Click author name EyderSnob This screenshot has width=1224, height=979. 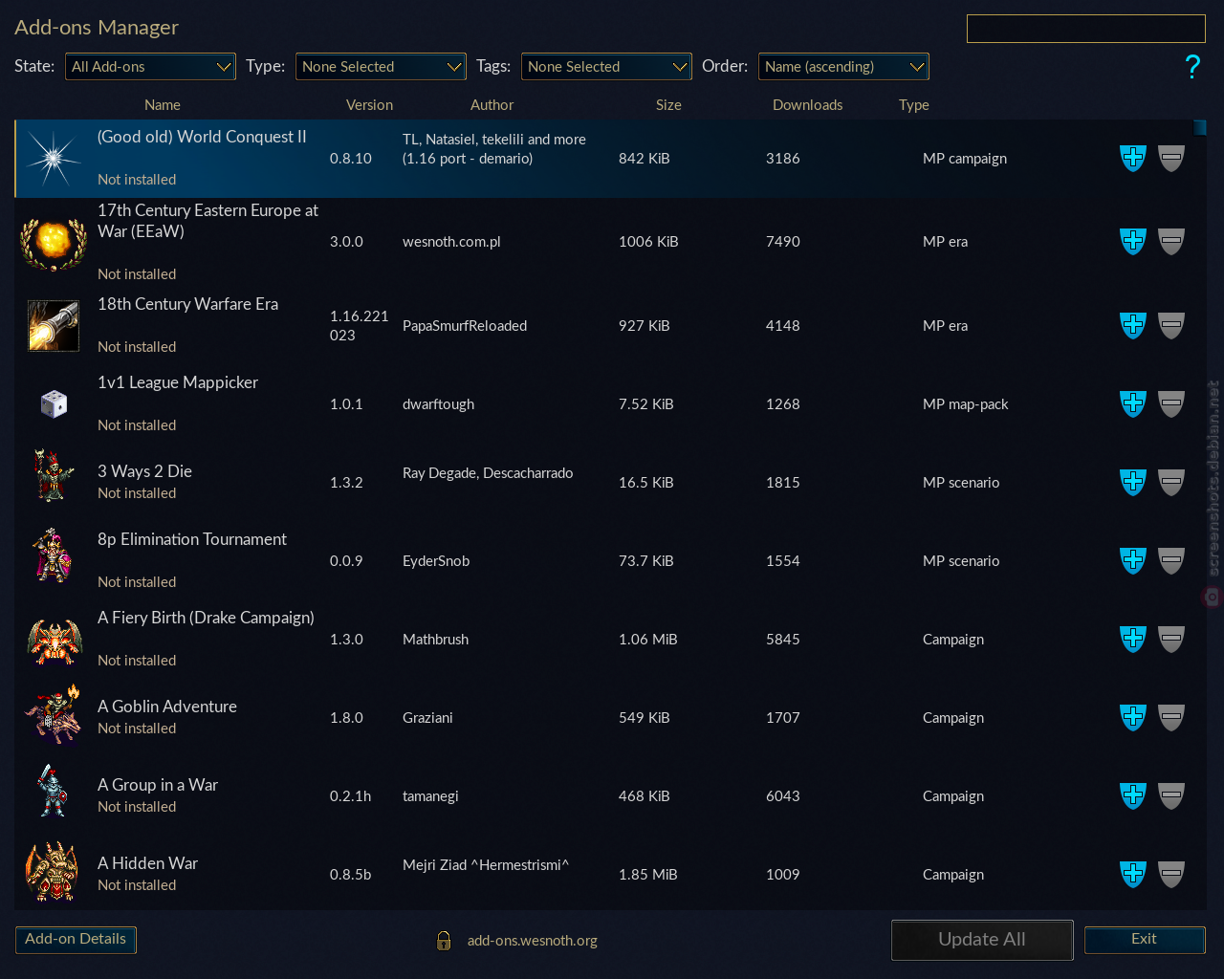coord(436,561)
